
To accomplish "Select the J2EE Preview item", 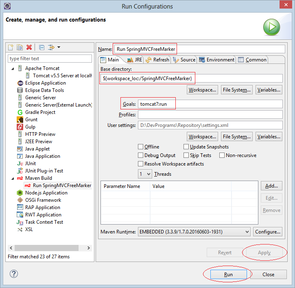I will click(x=39, y=142).
